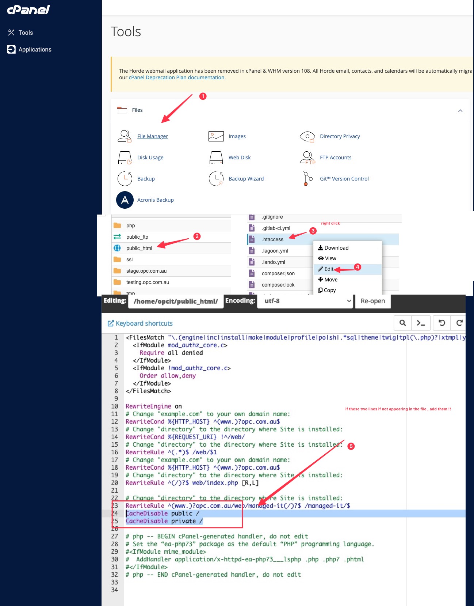This screenshot has width=474, height=606.
Task: Click the Web Disk icon
Action: point(216,158)
